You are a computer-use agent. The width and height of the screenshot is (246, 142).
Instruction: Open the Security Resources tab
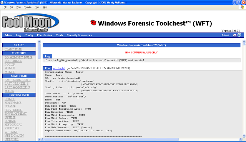(x=79, y=35)
